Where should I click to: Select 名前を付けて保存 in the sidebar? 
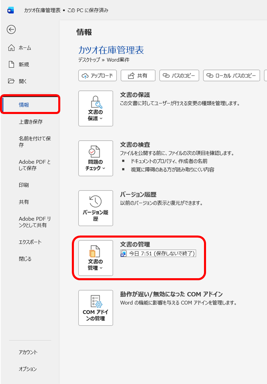[35, 142]
